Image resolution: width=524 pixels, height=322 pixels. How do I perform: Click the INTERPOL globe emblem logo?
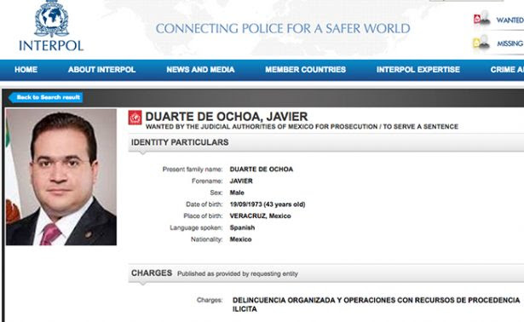tap(51, 19)
